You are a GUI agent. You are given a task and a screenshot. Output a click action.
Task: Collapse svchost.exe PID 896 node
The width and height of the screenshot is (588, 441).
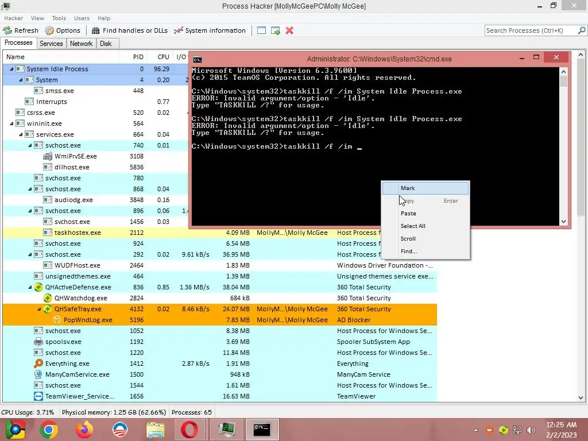click(30, 211)
